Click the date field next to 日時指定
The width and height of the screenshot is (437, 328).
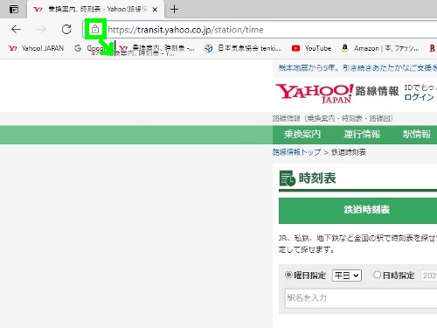click(429, 276)
